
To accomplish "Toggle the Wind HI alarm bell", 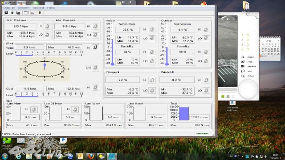I will (95, 48).
